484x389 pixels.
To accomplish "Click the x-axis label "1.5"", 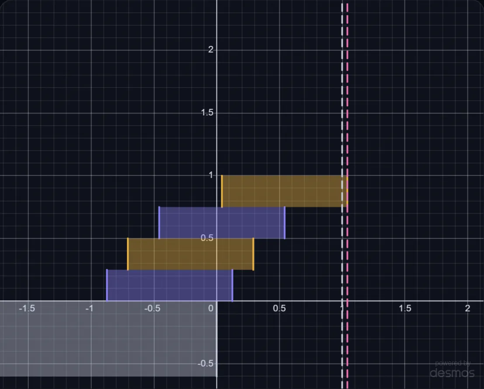I will click(x=405, y=309).
